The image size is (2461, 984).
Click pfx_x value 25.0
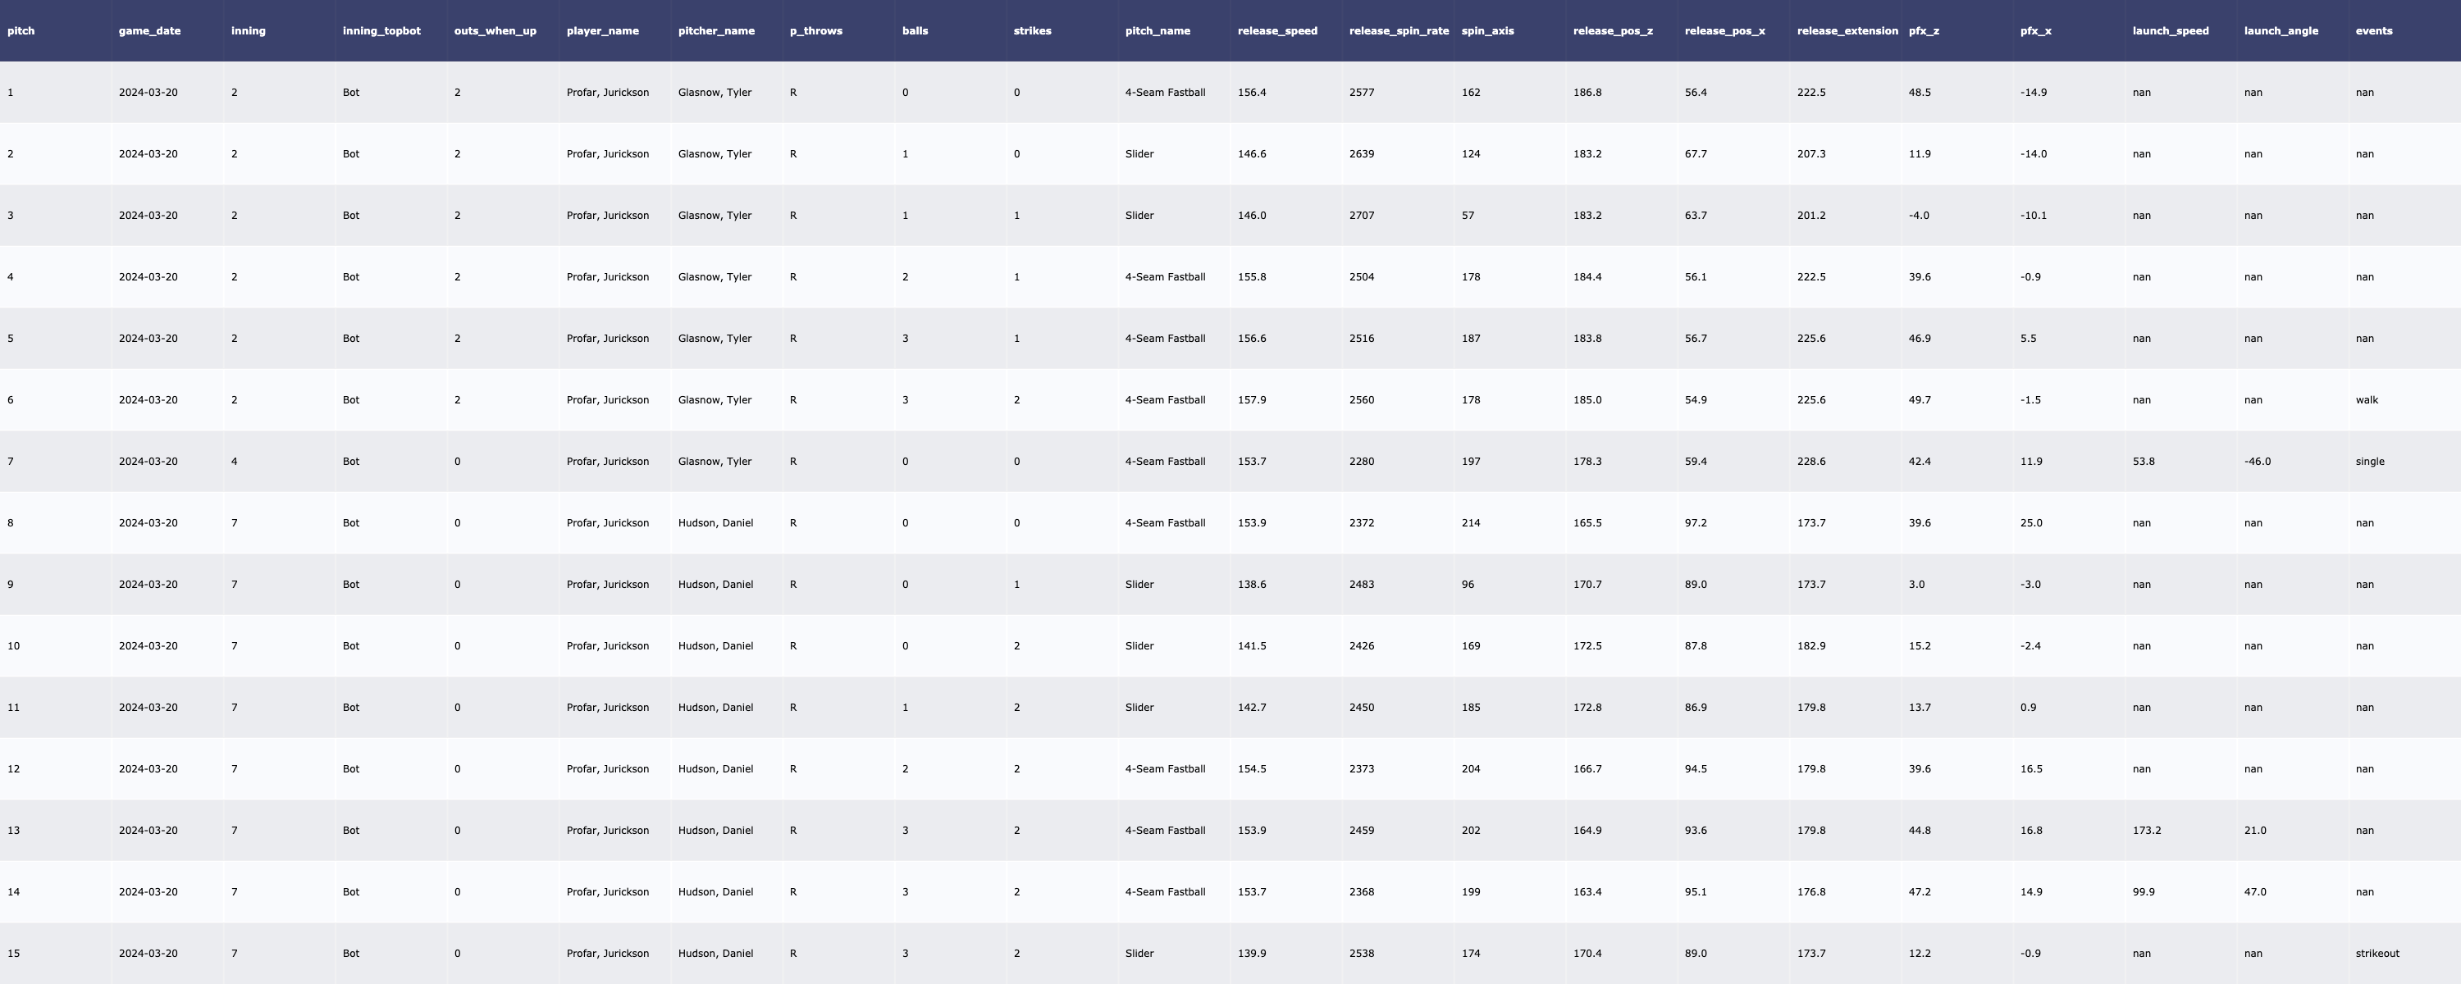(x=2030, y=523)
